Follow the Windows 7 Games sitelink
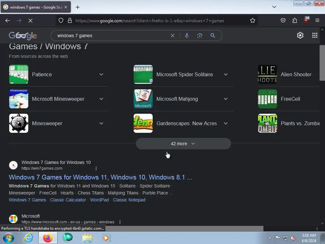Image resolution: width=325 pixels, height=244 pixels. 27,200
